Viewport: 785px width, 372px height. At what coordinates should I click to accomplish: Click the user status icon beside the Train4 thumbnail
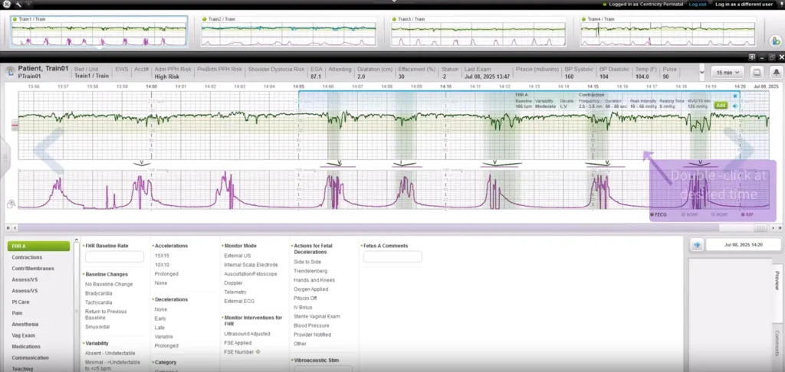pyautogui.click(x=774, y=41)
